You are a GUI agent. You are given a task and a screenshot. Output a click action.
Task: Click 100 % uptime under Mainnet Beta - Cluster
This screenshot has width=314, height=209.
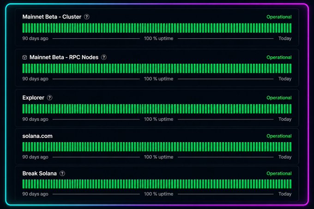(x=158, y=38)
